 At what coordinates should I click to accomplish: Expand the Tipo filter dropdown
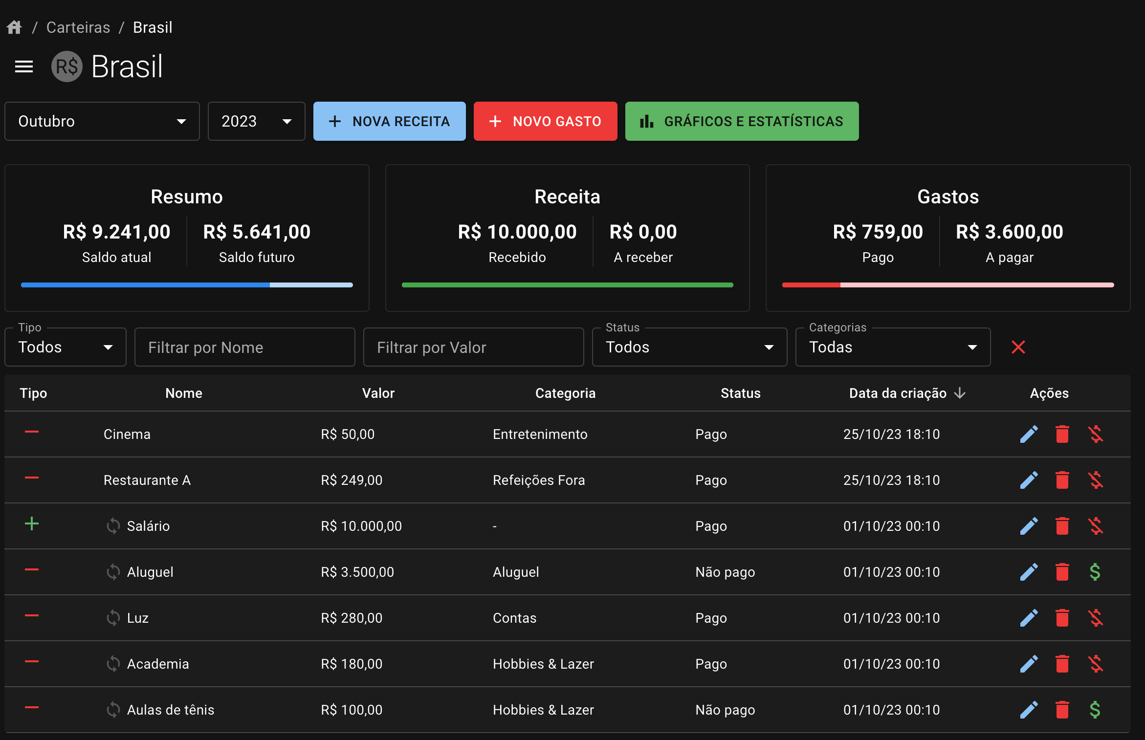pos(66,347)
